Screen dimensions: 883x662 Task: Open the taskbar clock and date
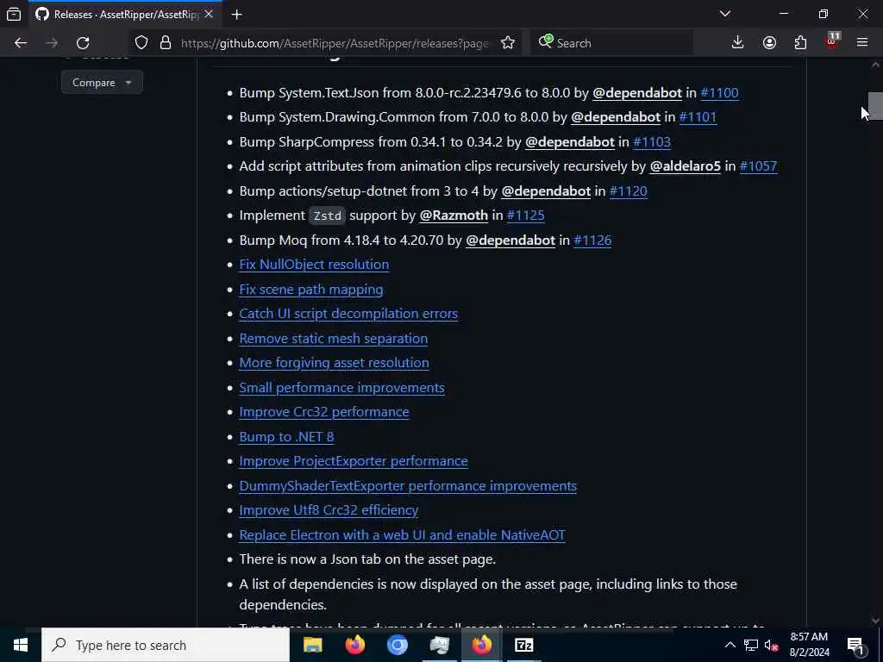coord(809,645)
